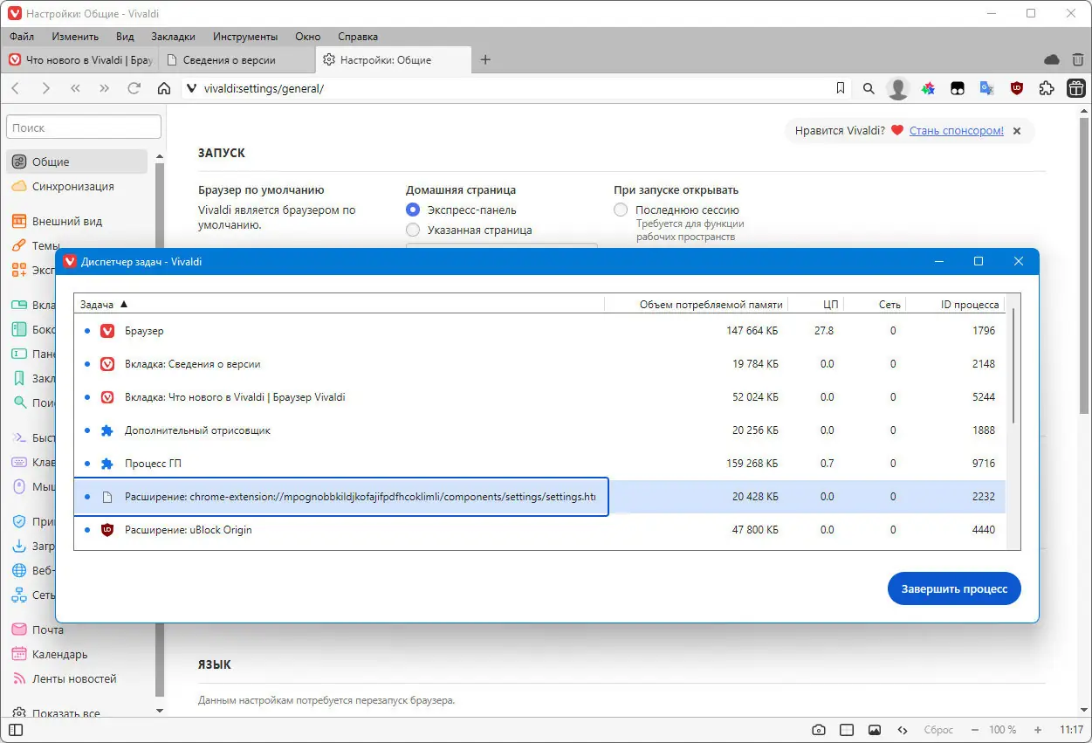Bookmark this page via address bar icon
The image size is (1092, 743).
[841, 88]
